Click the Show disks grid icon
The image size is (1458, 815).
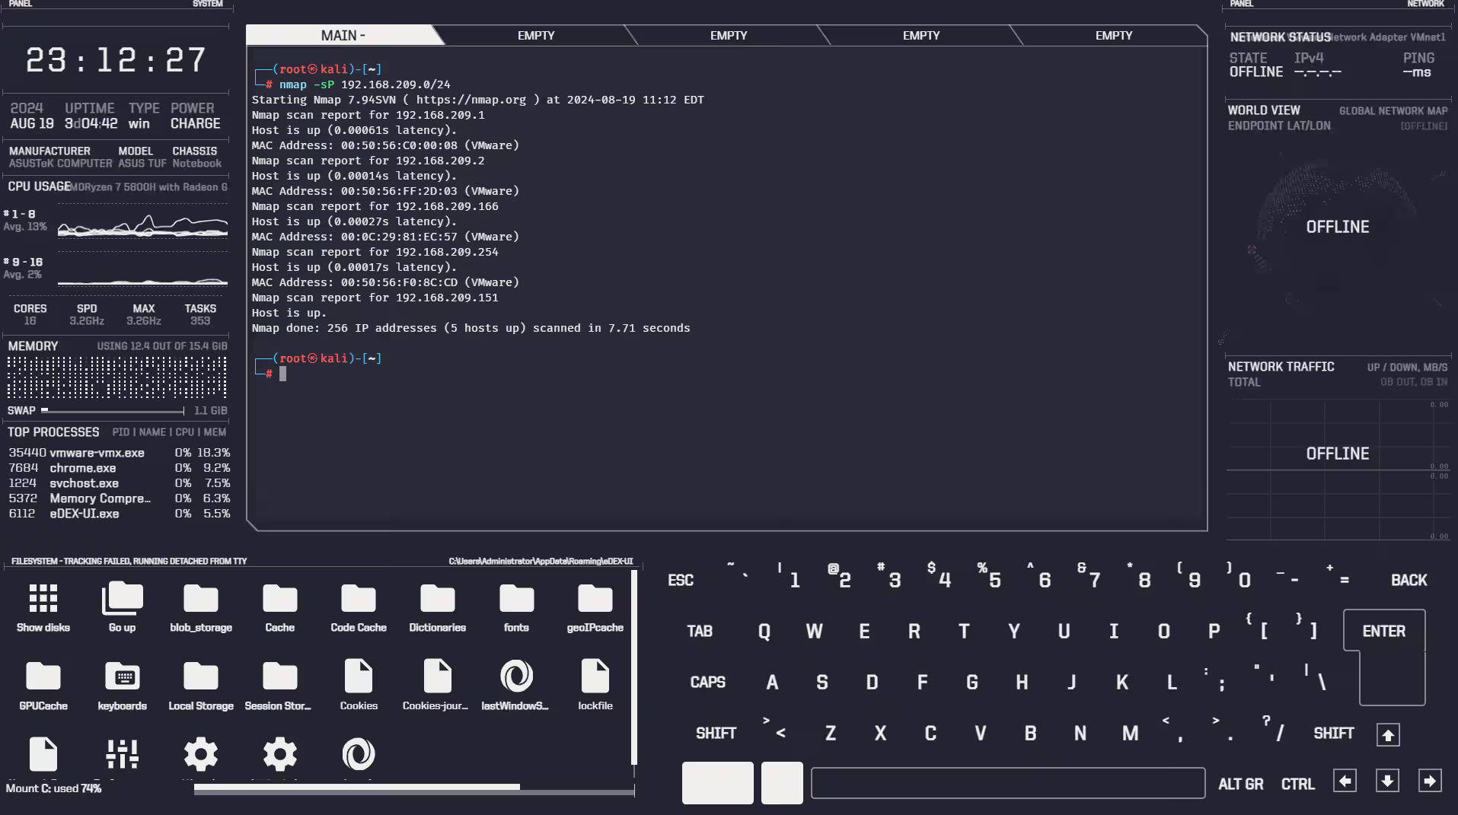pyautogui.click(x=43, y=599)
